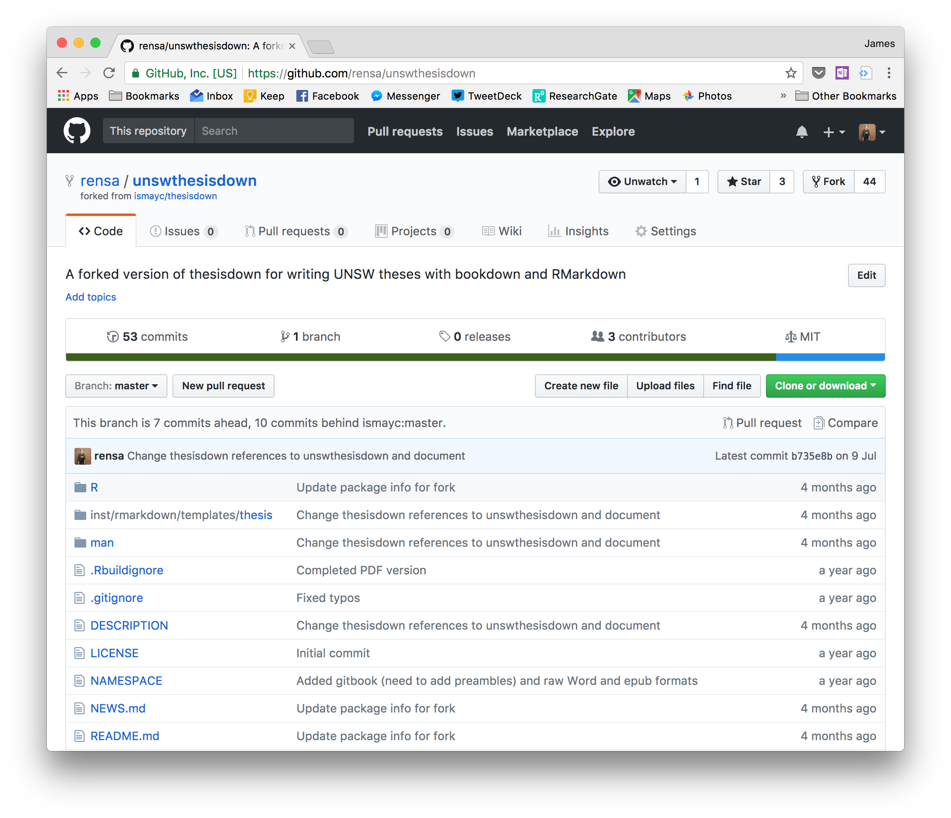Screen dimensions: 951x818
Task: Open user avatar profile menu
Action: pyautogui.click(x=871, y=132)
